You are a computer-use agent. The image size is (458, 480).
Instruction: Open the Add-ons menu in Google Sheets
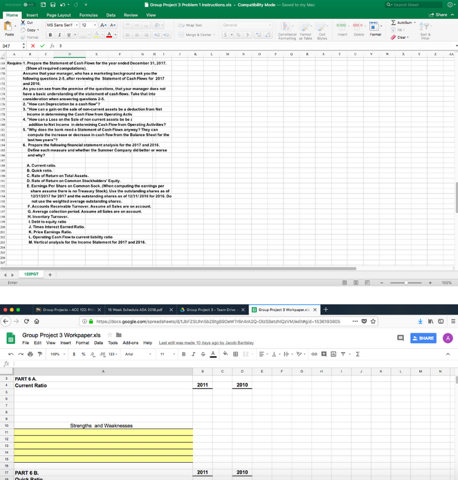tap(130, 343)
